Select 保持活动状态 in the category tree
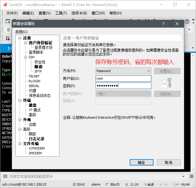The image size is (196, 188). (x=40, y=96)
